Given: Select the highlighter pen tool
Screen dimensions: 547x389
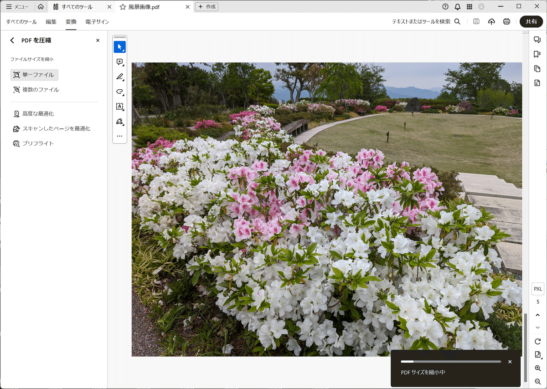Looking at the screenshot, I should click(119, 77).
